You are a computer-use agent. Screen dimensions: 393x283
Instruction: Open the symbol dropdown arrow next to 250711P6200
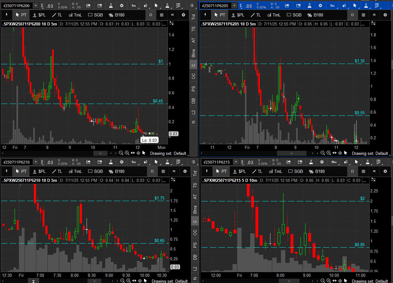pos(36,6)
